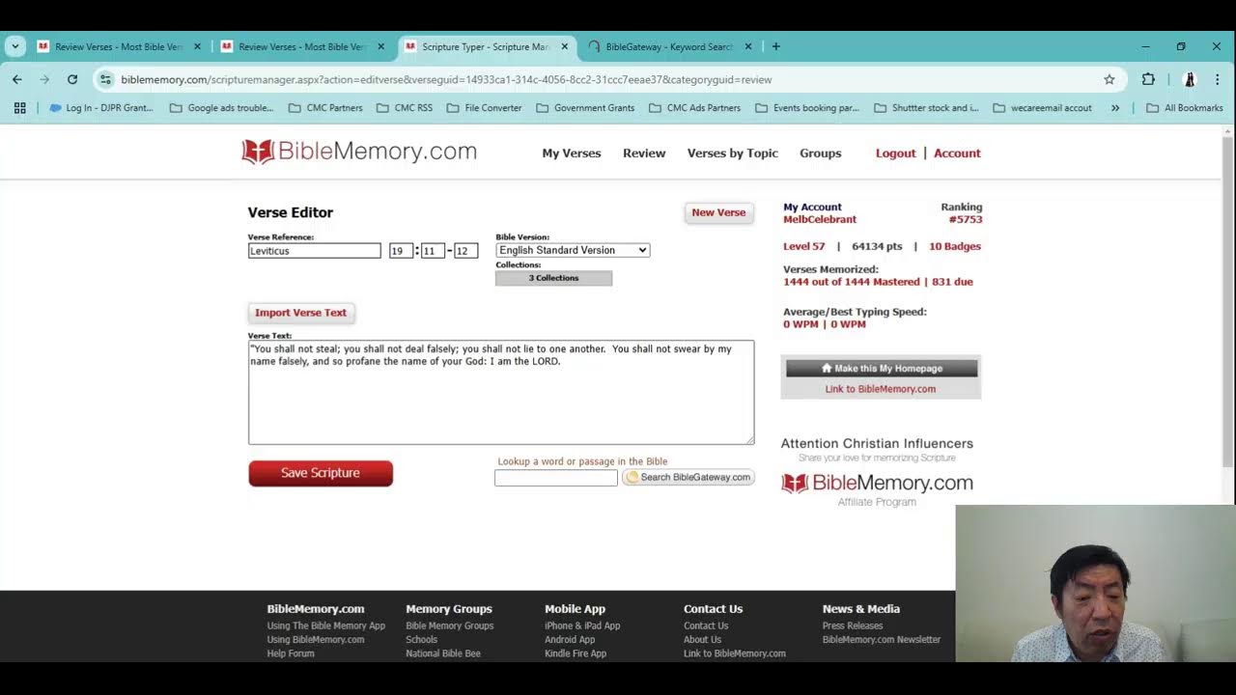Click the Bible lookup search field
The image size is (1236, 695).
click(556, 478)
